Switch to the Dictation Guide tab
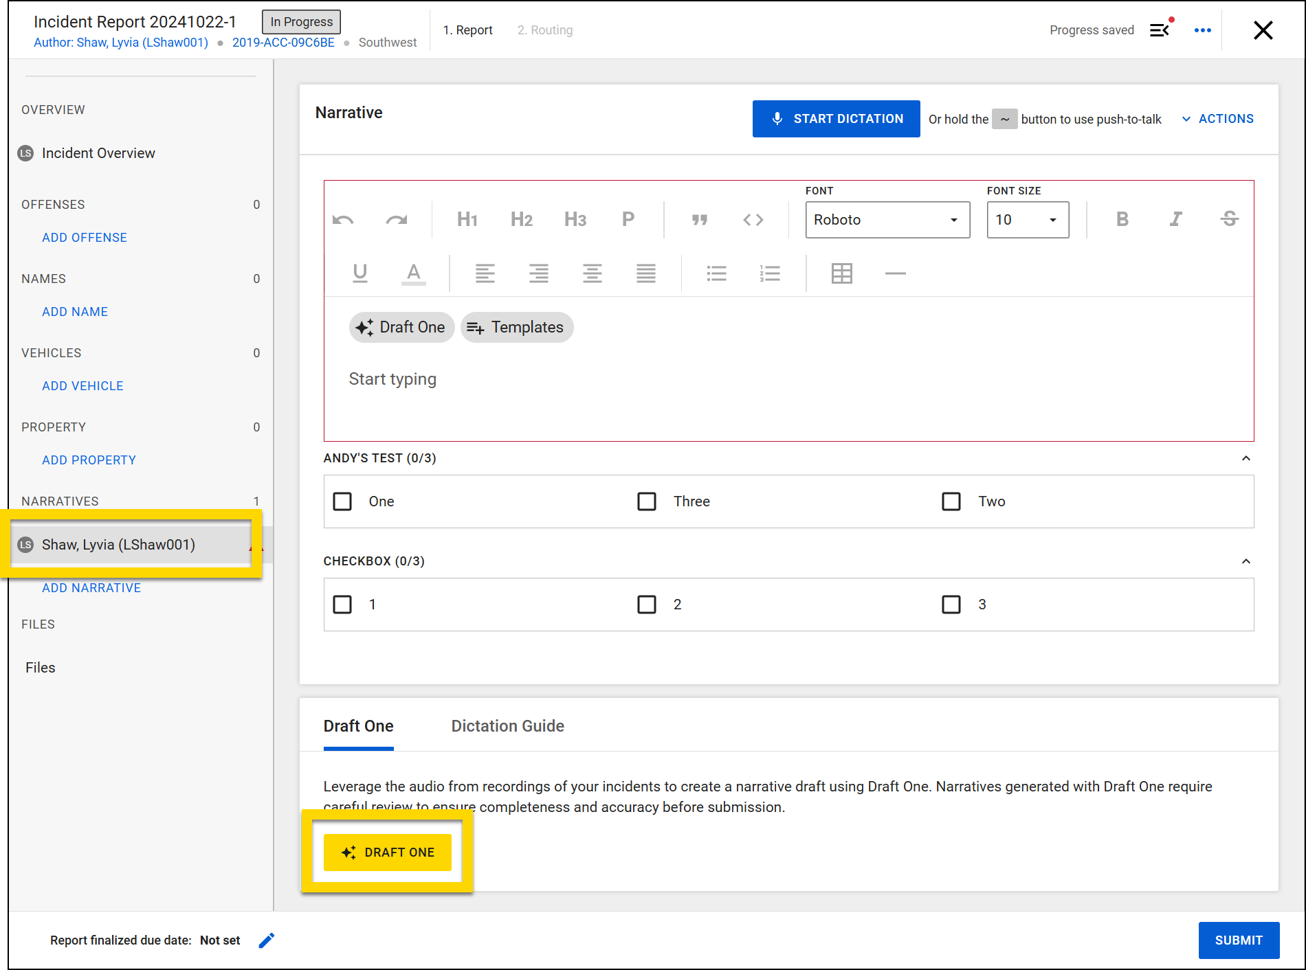Image resolution: width=1306 pixels, height=970 pixels. pyautogui.click(x=507, y=726)
